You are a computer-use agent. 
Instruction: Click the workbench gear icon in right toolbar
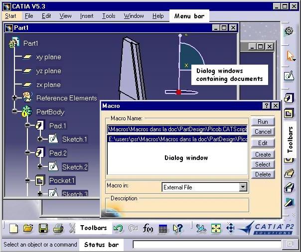[x=289, y=31]
